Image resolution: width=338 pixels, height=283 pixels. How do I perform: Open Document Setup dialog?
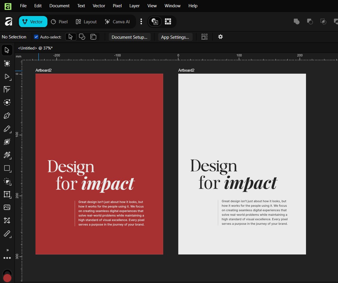(129, 37)
